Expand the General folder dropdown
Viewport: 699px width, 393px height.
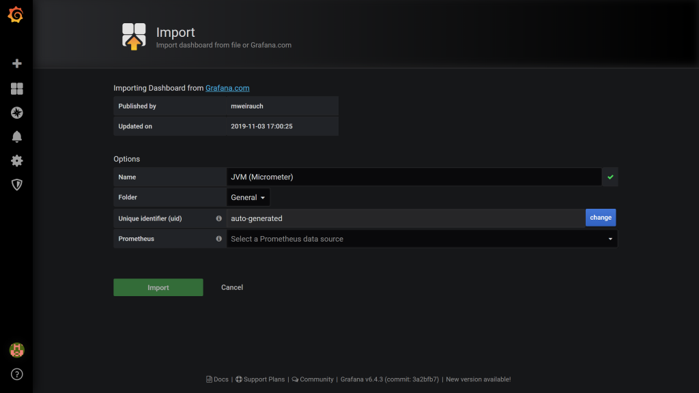248,198
